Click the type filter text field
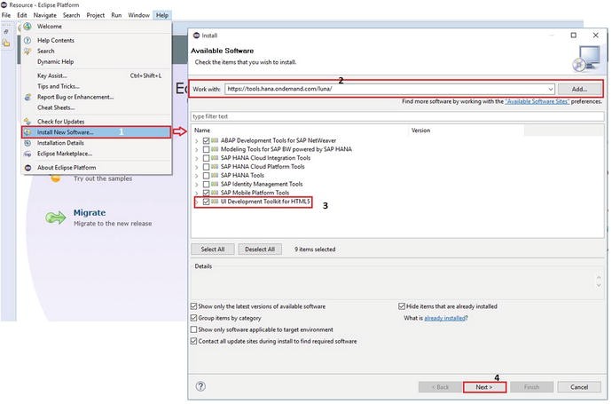612x404 pixels. click(x=397, y=116)
